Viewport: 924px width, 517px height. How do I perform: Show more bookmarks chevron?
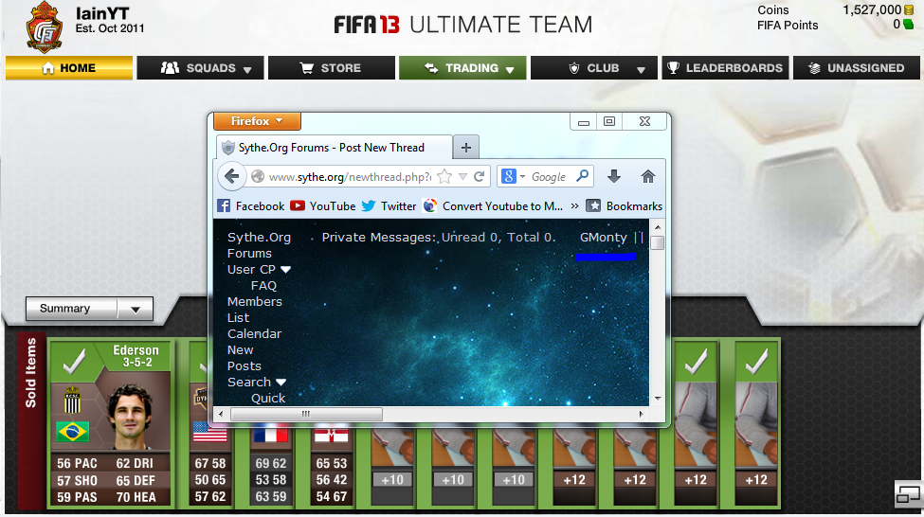[574, 206]
